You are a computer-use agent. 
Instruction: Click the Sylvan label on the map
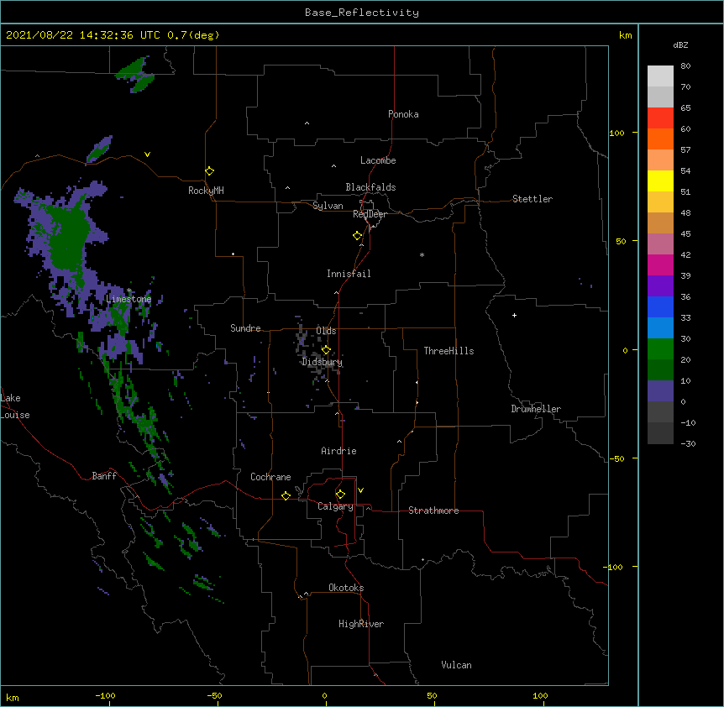pyautogui.click(x=328, y=206)
